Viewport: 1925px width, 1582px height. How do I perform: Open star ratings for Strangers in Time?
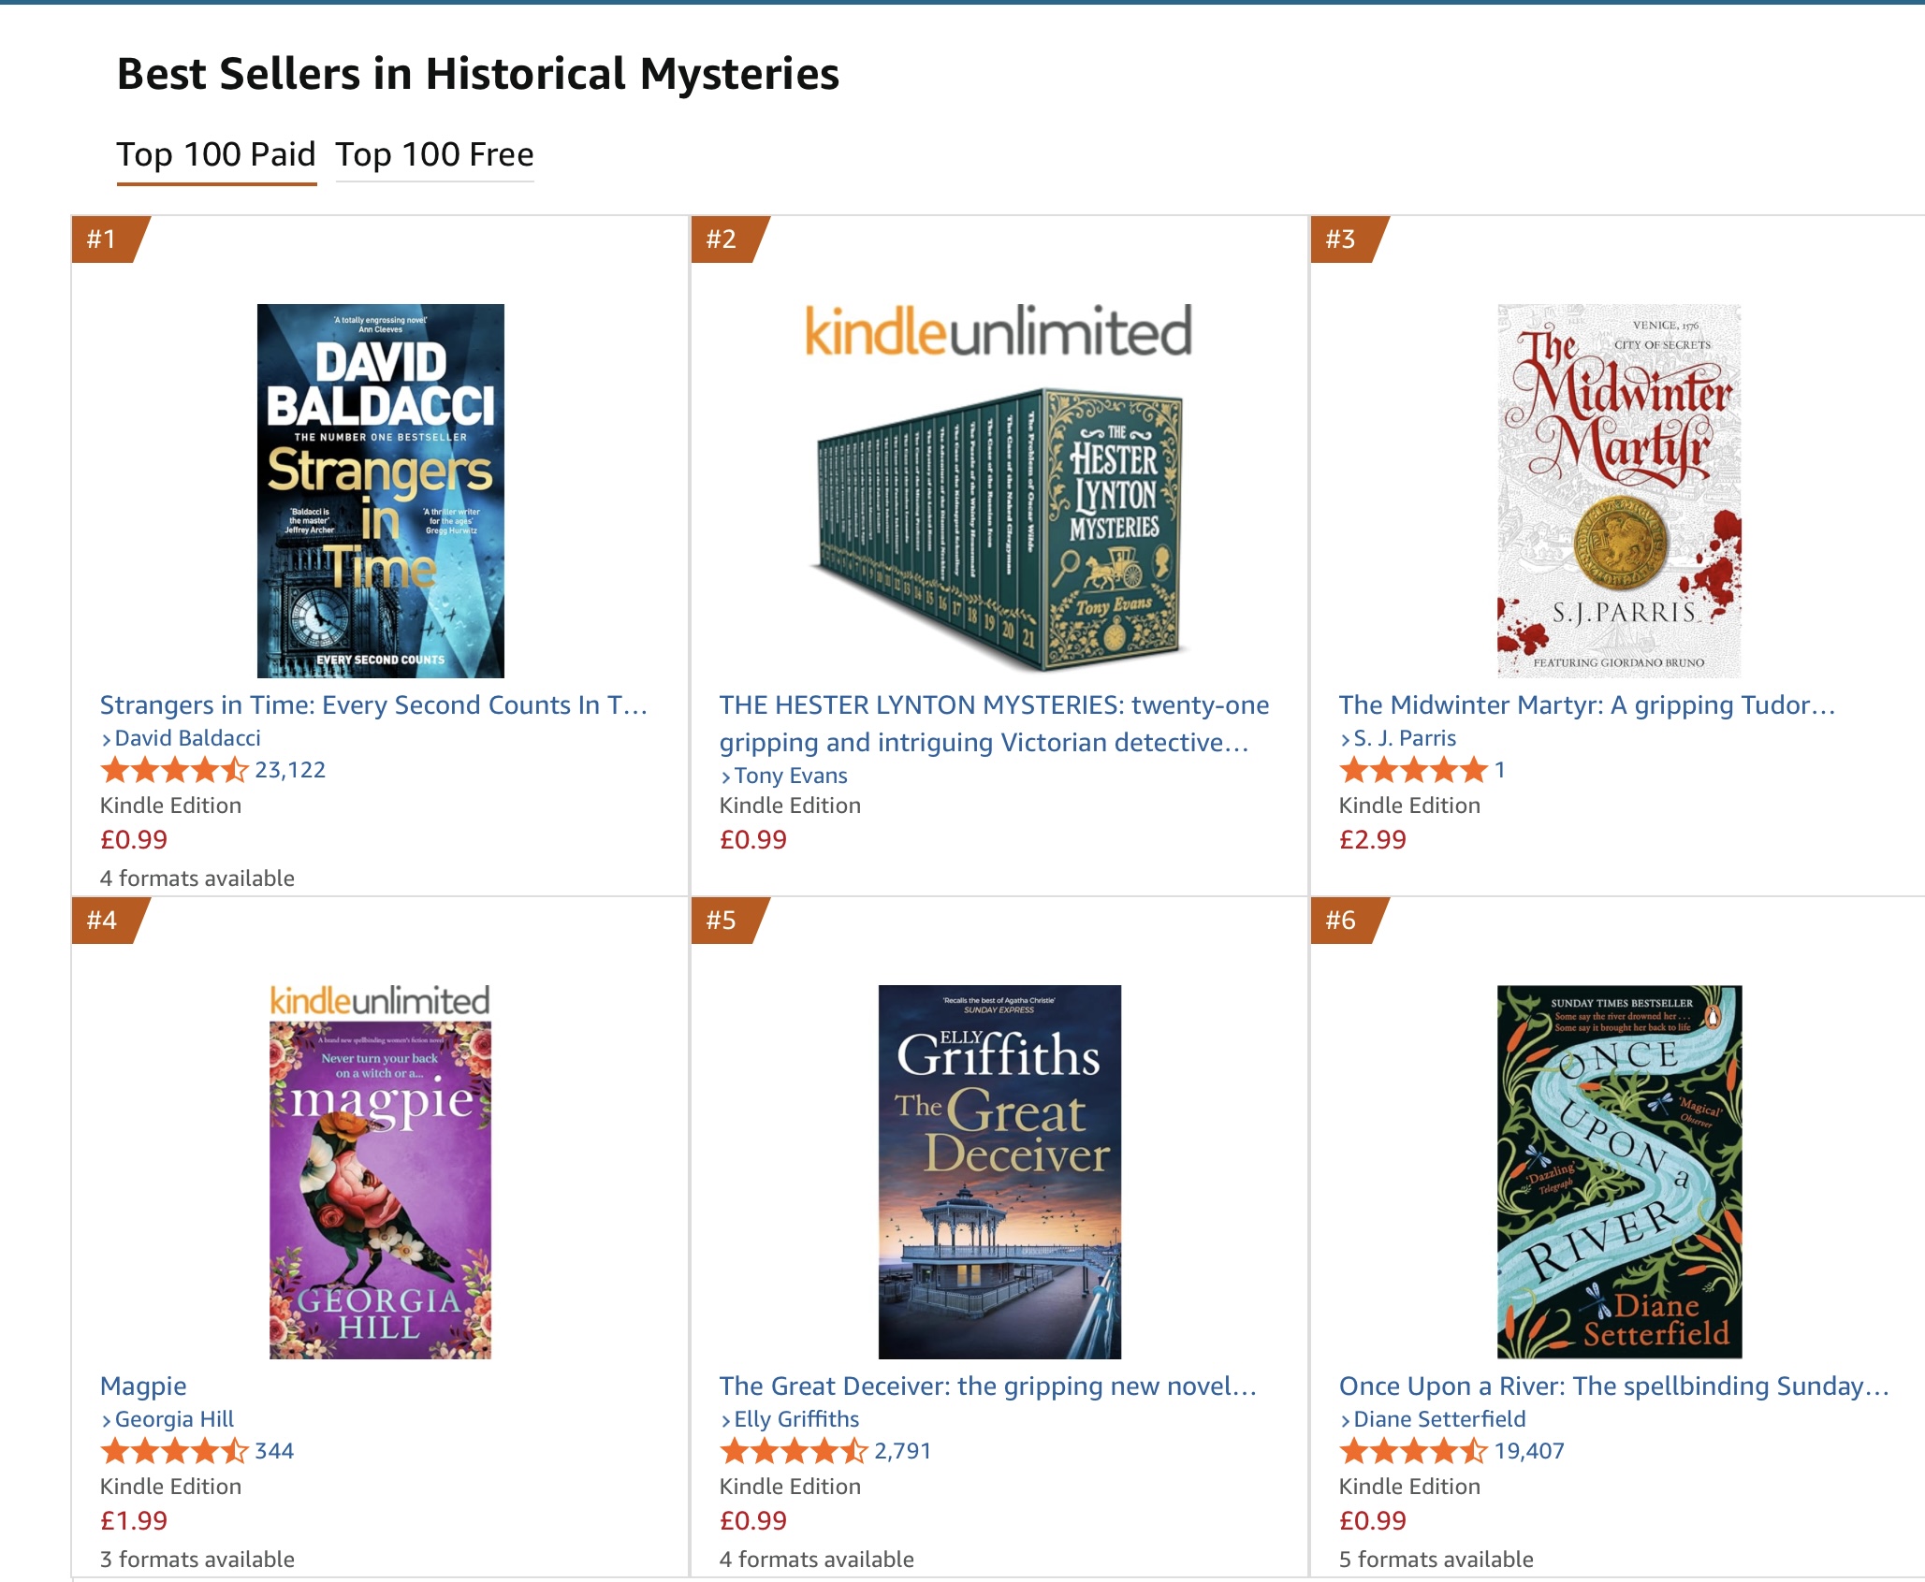click(174, 770)
